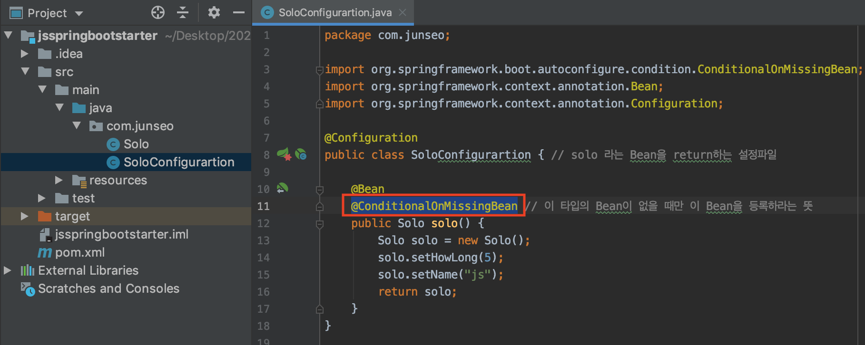Toggle fold marker at imports line 3
865x345 pixels.
[x=320, y=70]
